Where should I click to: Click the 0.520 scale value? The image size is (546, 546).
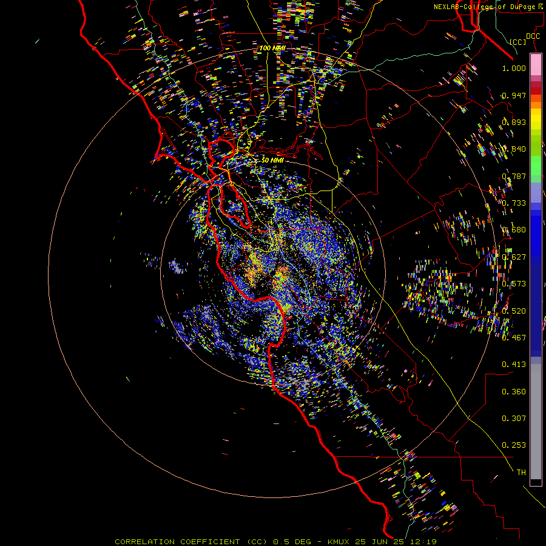[x=514, y=311]
